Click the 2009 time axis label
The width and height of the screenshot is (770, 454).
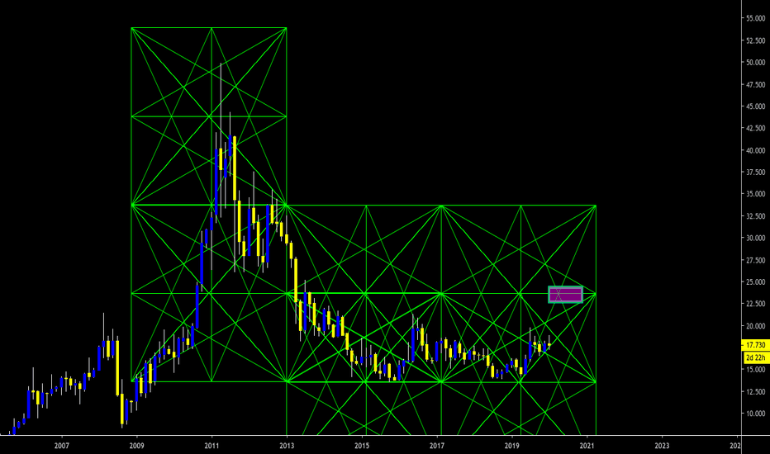[x=136, y=446]
